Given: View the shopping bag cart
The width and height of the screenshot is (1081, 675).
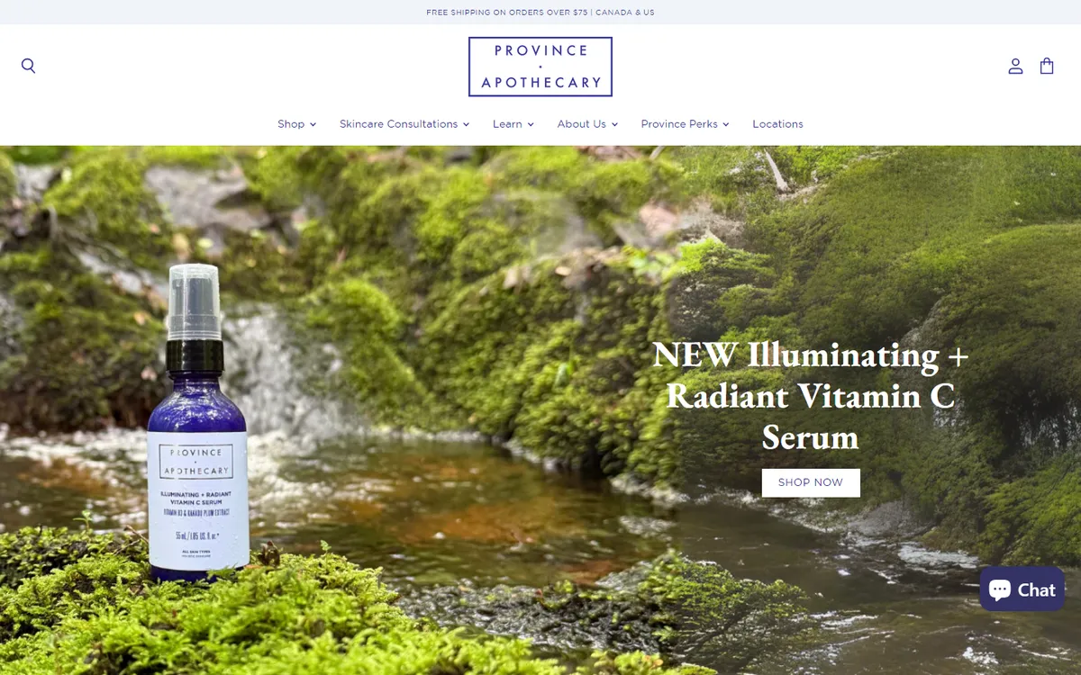Looking at the screenshot, I should (1047, 66).
